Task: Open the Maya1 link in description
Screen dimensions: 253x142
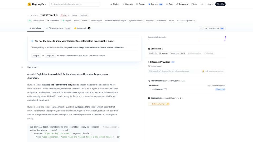Action: pyautogui.click(x=55, y=107)
